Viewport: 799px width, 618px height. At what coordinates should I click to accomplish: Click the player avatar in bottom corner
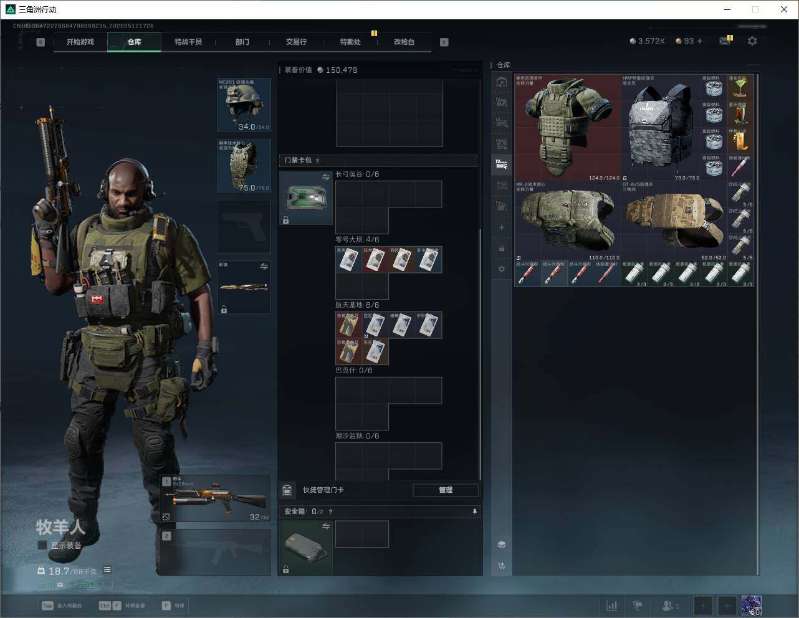pyautogui.click(x=751, y=606)
